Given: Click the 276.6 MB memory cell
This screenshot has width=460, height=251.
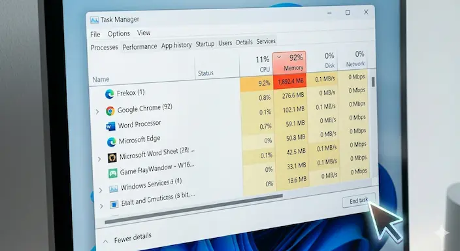Looking at the screenshot, I should tap(293, 95).
